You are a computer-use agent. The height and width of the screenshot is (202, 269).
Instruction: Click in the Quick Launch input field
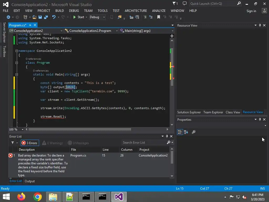(x=213, y=3)
